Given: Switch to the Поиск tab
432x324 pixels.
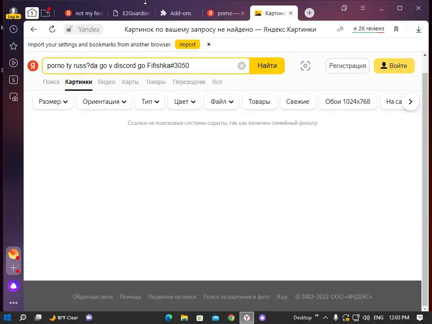Looking at the screenshot, I should pos(51,82).
